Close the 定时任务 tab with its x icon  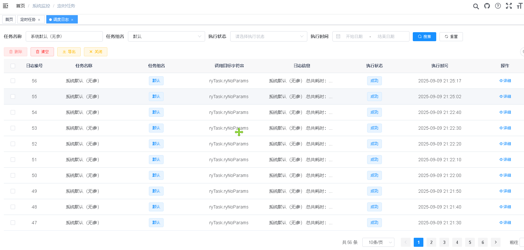click(x=39, y=20)
